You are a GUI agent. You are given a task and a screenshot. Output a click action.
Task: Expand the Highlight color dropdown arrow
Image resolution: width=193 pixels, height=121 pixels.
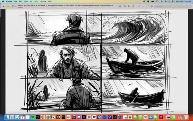click(x=143, y=6)
